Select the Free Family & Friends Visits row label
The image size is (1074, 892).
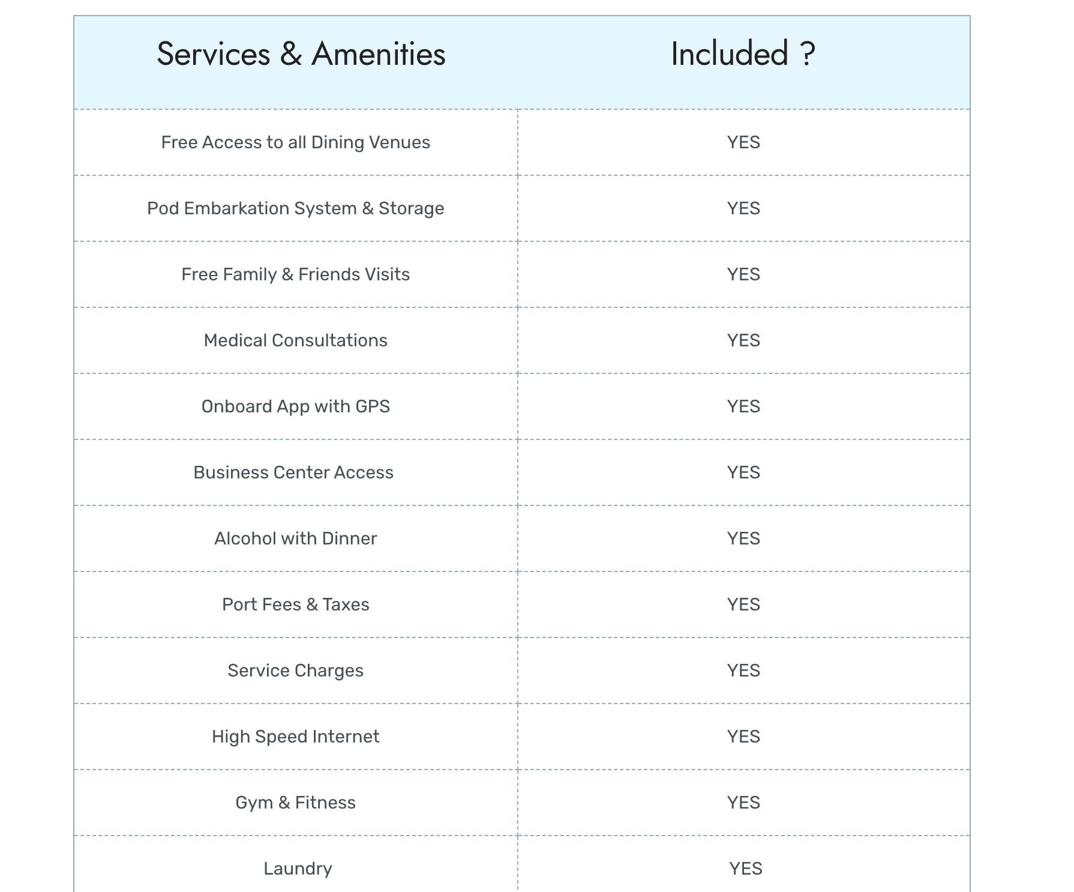(295, 274)
